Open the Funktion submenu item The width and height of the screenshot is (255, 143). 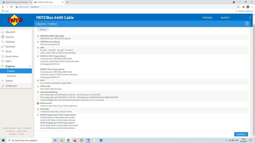click(x=16, y=71)
